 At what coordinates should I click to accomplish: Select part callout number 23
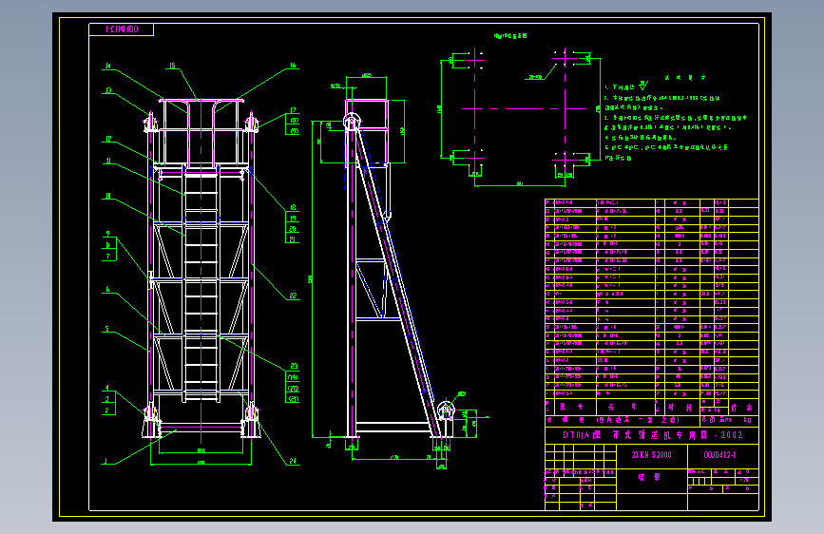(x=294, y=366)
